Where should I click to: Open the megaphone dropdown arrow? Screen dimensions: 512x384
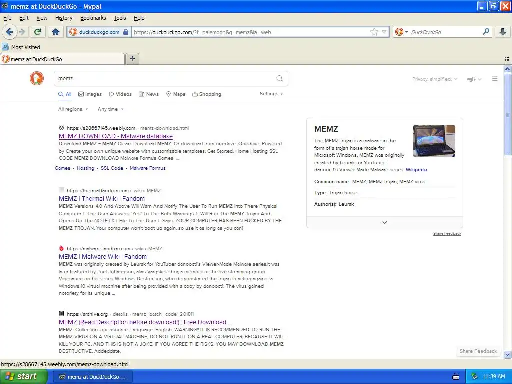click(479, 79)
